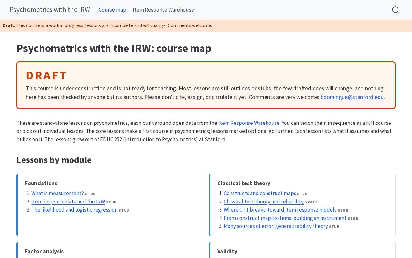412x258 pixels.
Task: Open Where CTT breaks lesson link
Action: (280, 210)
